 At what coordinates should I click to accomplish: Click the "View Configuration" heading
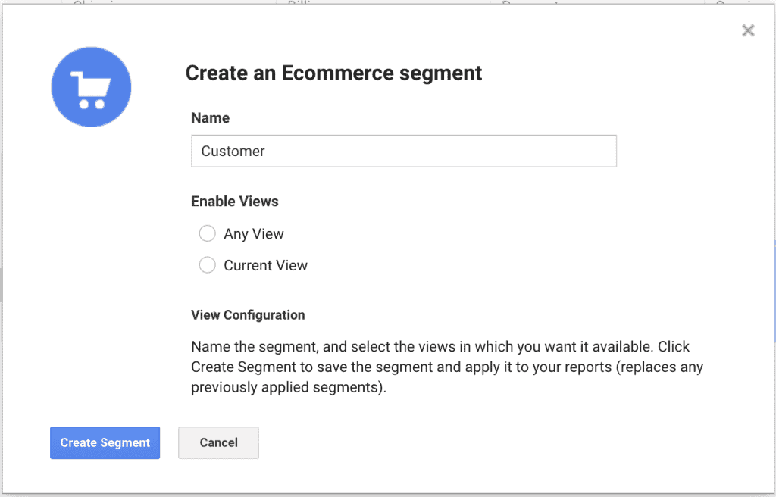coord(248,314)
